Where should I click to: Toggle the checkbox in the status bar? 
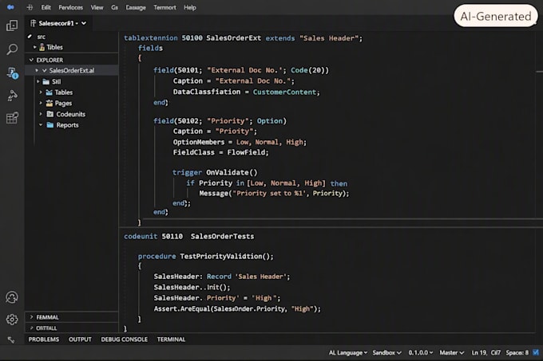pyautogui.click(x=536, y=352)
